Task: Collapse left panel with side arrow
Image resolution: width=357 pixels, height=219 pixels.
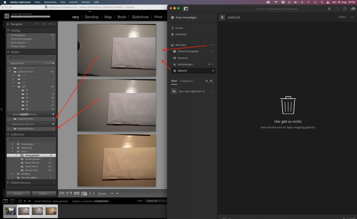Action: [2, 109]
